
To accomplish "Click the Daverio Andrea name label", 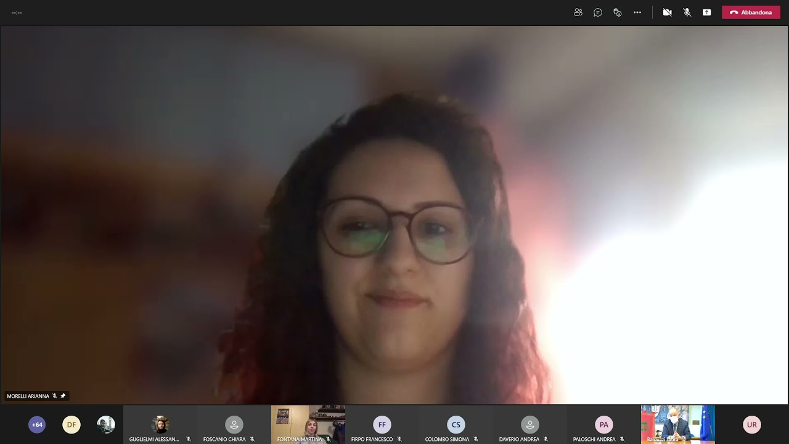I will 519,439.
